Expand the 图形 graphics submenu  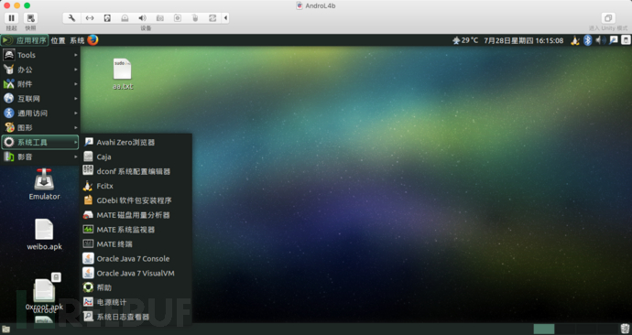pyautogui.click(x=40, y=127)
